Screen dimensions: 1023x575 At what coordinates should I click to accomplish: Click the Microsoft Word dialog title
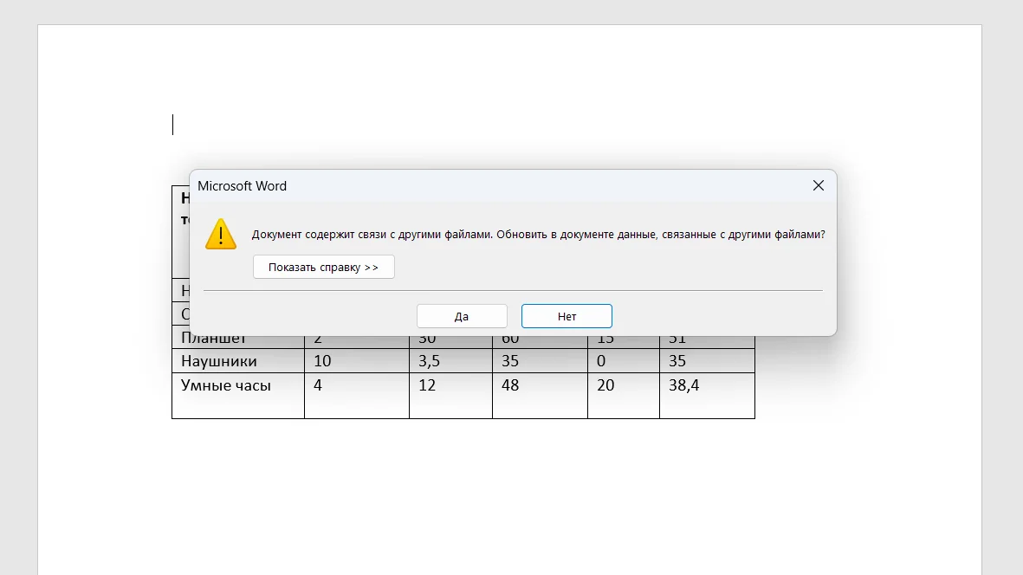tap(242, 186)
